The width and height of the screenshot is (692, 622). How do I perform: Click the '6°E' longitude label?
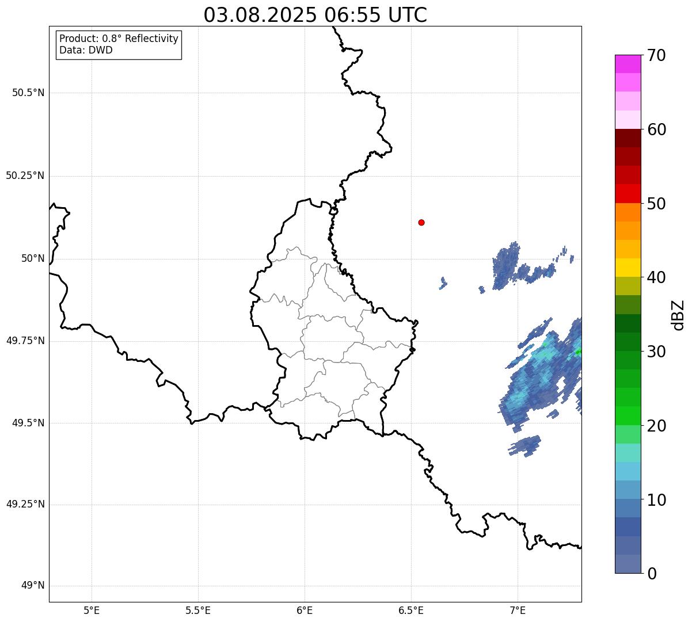point(305,610)
